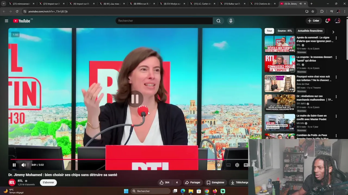Open Apnée du sommeil video thumbnail
This screenshot has height=195, width=348.
point(280,44)
